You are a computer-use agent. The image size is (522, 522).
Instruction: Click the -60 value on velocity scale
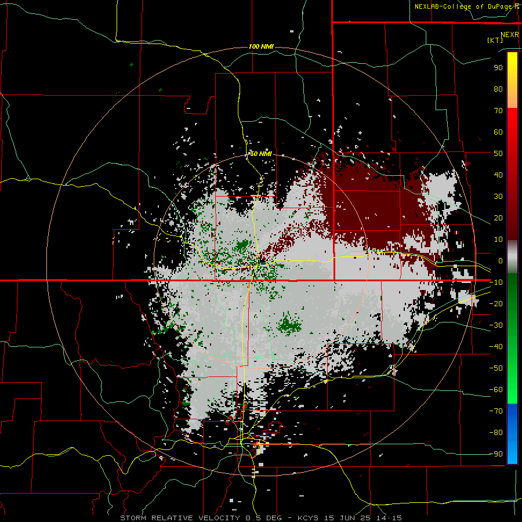pyautogui.click(x=496, y=390)
